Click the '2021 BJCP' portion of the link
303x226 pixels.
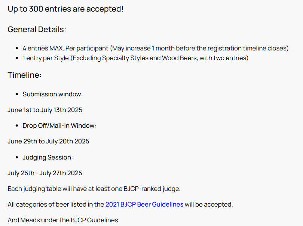[120, 204]
